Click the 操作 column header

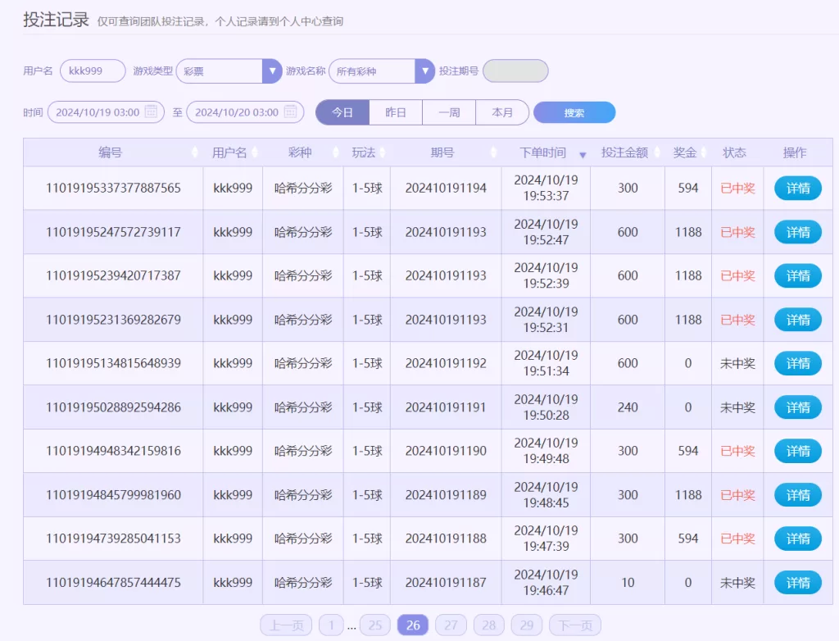point(795,152)
